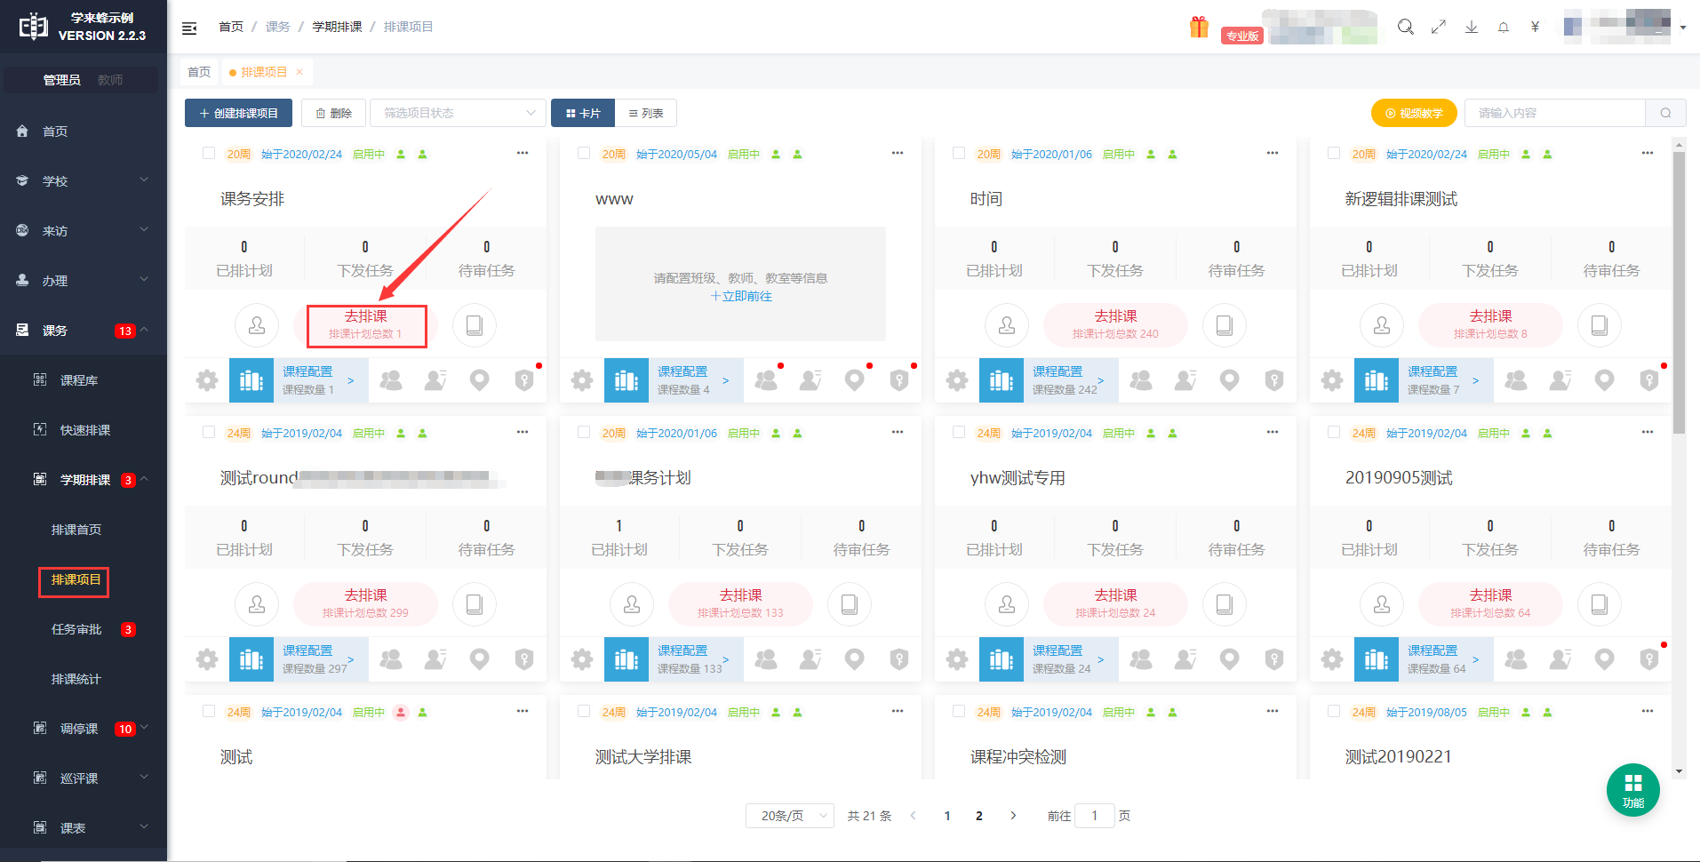Click the gift box icon in header

click(1199, 28)
